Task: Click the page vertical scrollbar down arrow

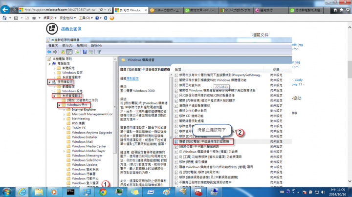Action: (x=350, y=181)
